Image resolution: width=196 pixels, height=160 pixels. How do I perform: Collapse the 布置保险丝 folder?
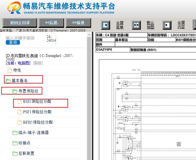click(x=29, y=91)
